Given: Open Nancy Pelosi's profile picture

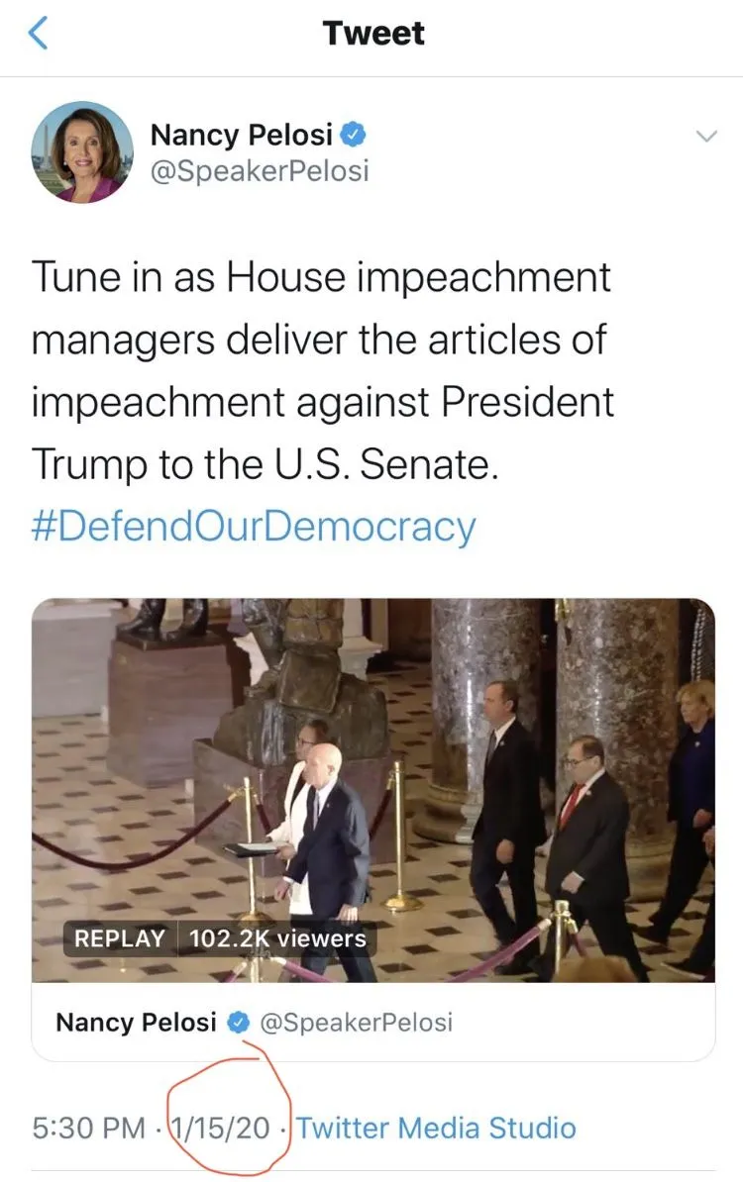Looking at the screenshot, I should [x=82, y=152].
